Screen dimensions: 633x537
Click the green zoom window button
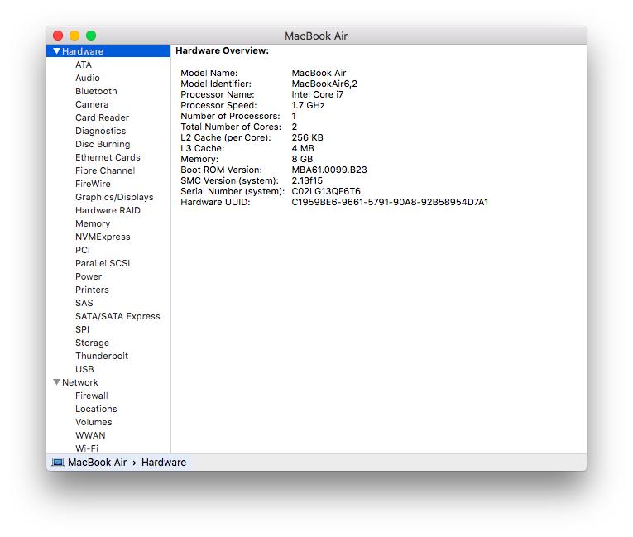[91, 36]
